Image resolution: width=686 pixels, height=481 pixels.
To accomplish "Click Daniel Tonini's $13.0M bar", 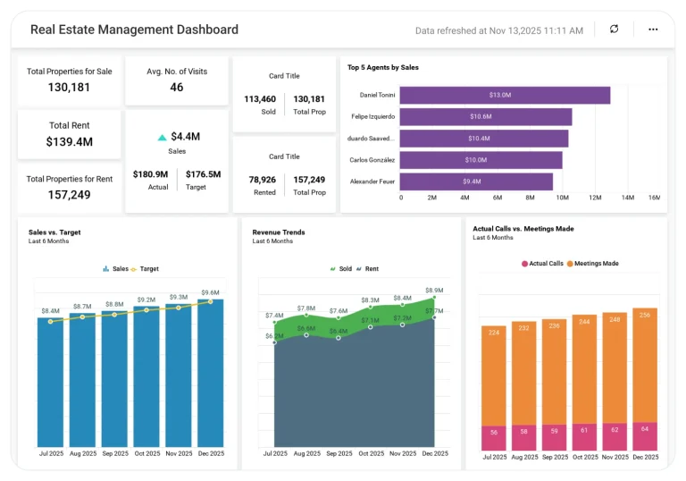I will [x=505, y=95].
